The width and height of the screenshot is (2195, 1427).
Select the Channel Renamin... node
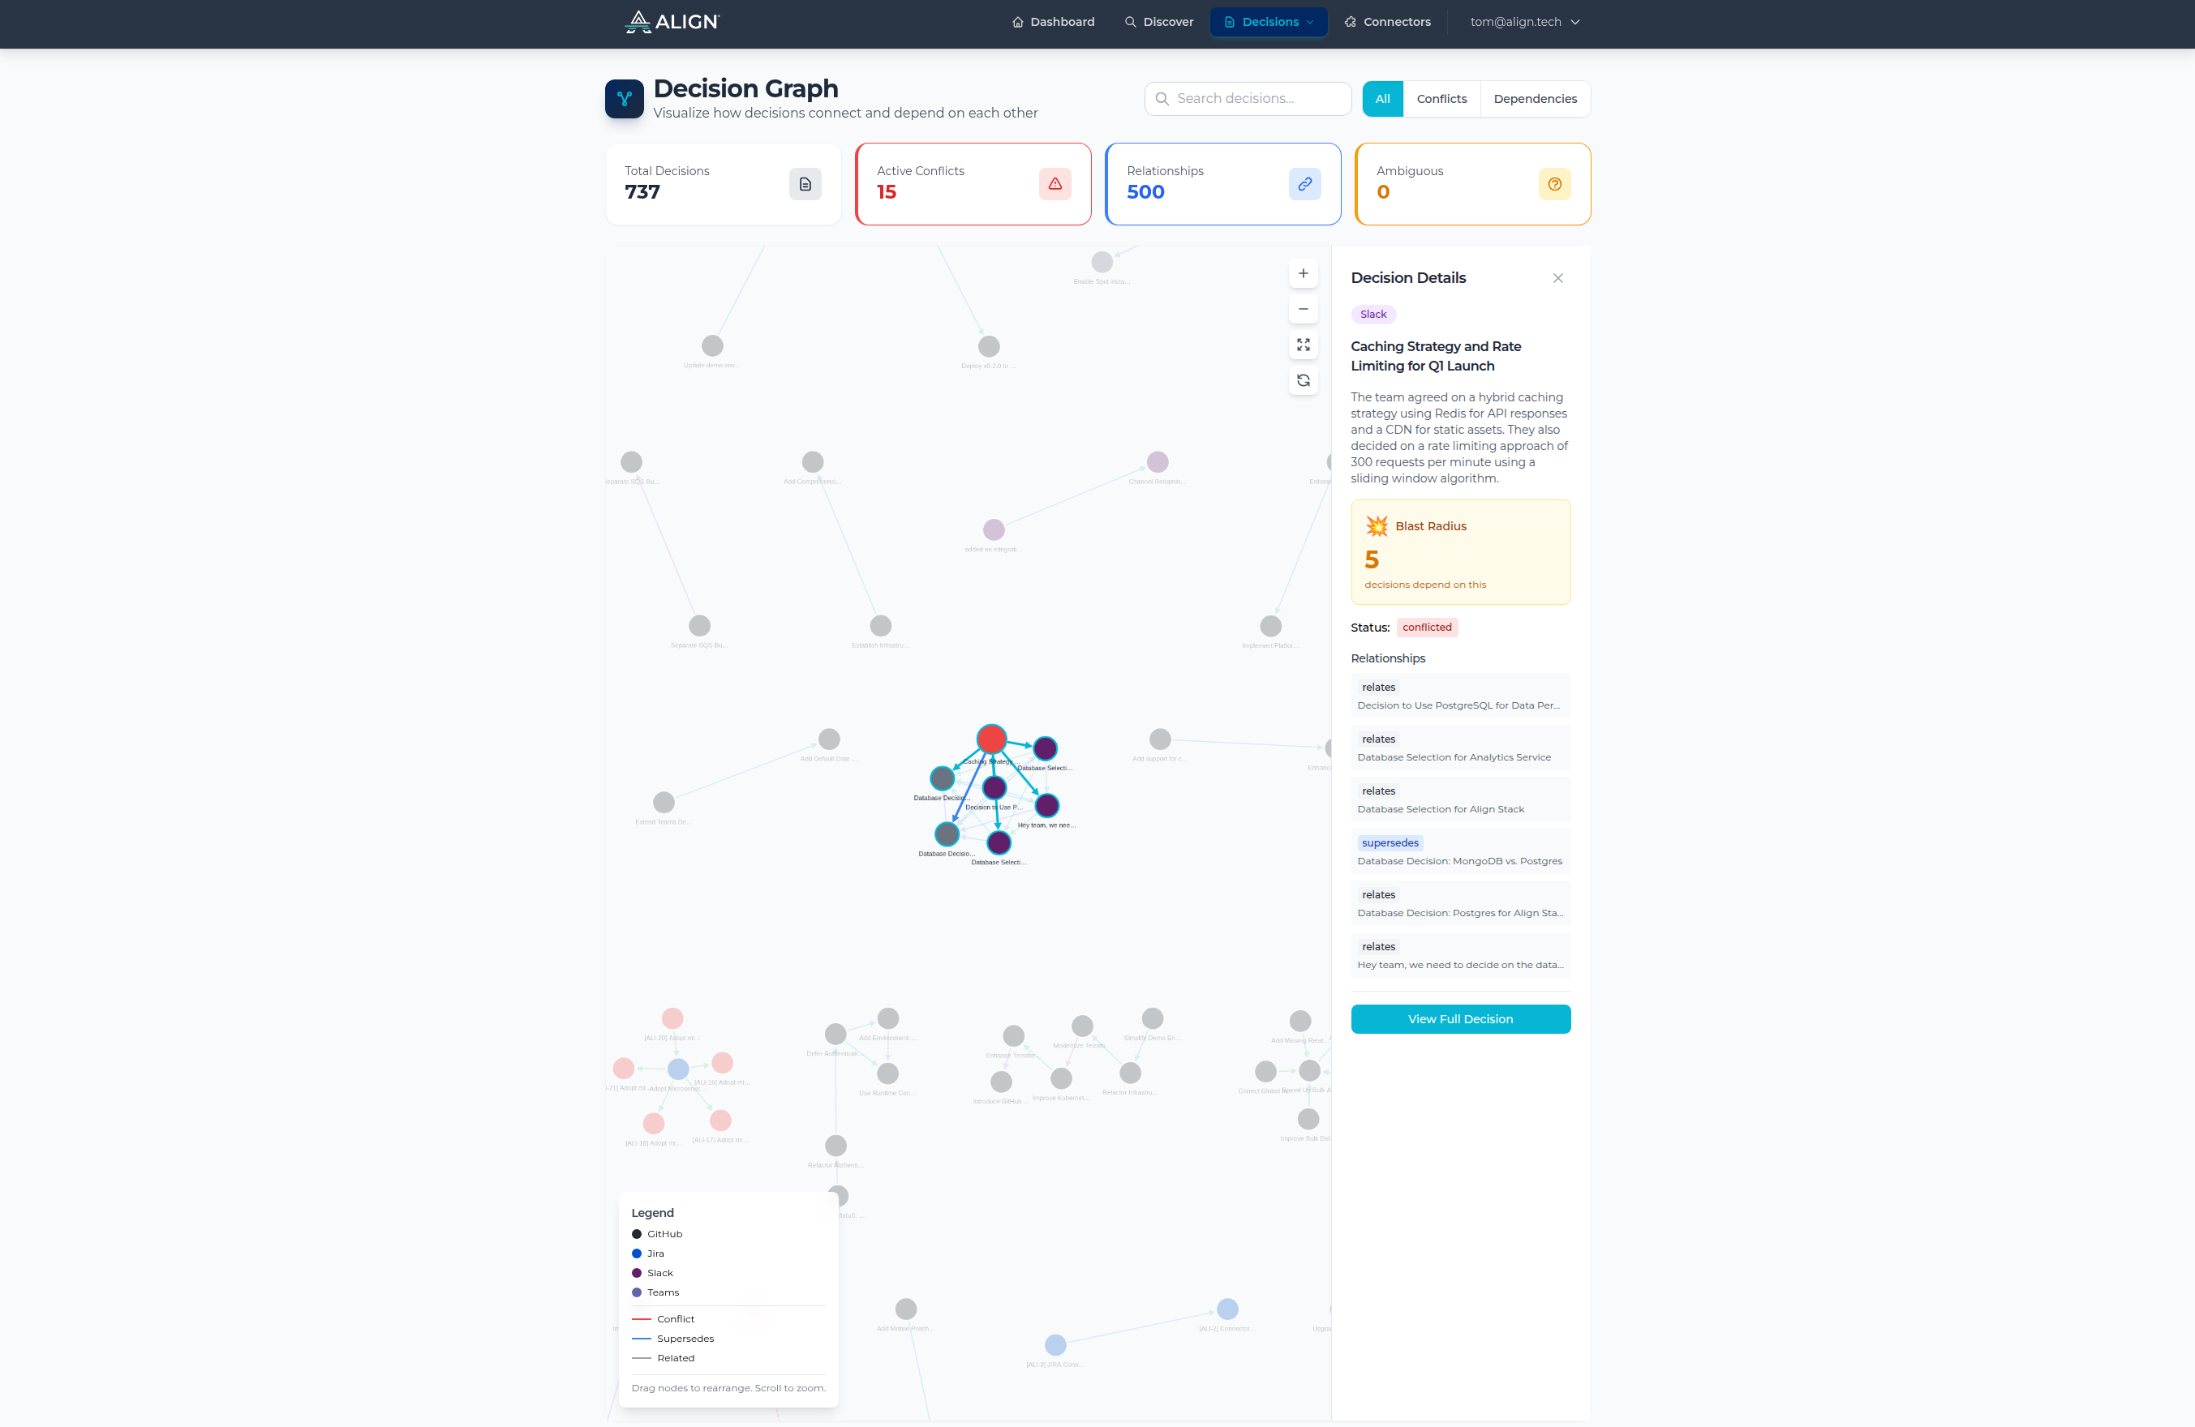click(x=1158, y=462)
